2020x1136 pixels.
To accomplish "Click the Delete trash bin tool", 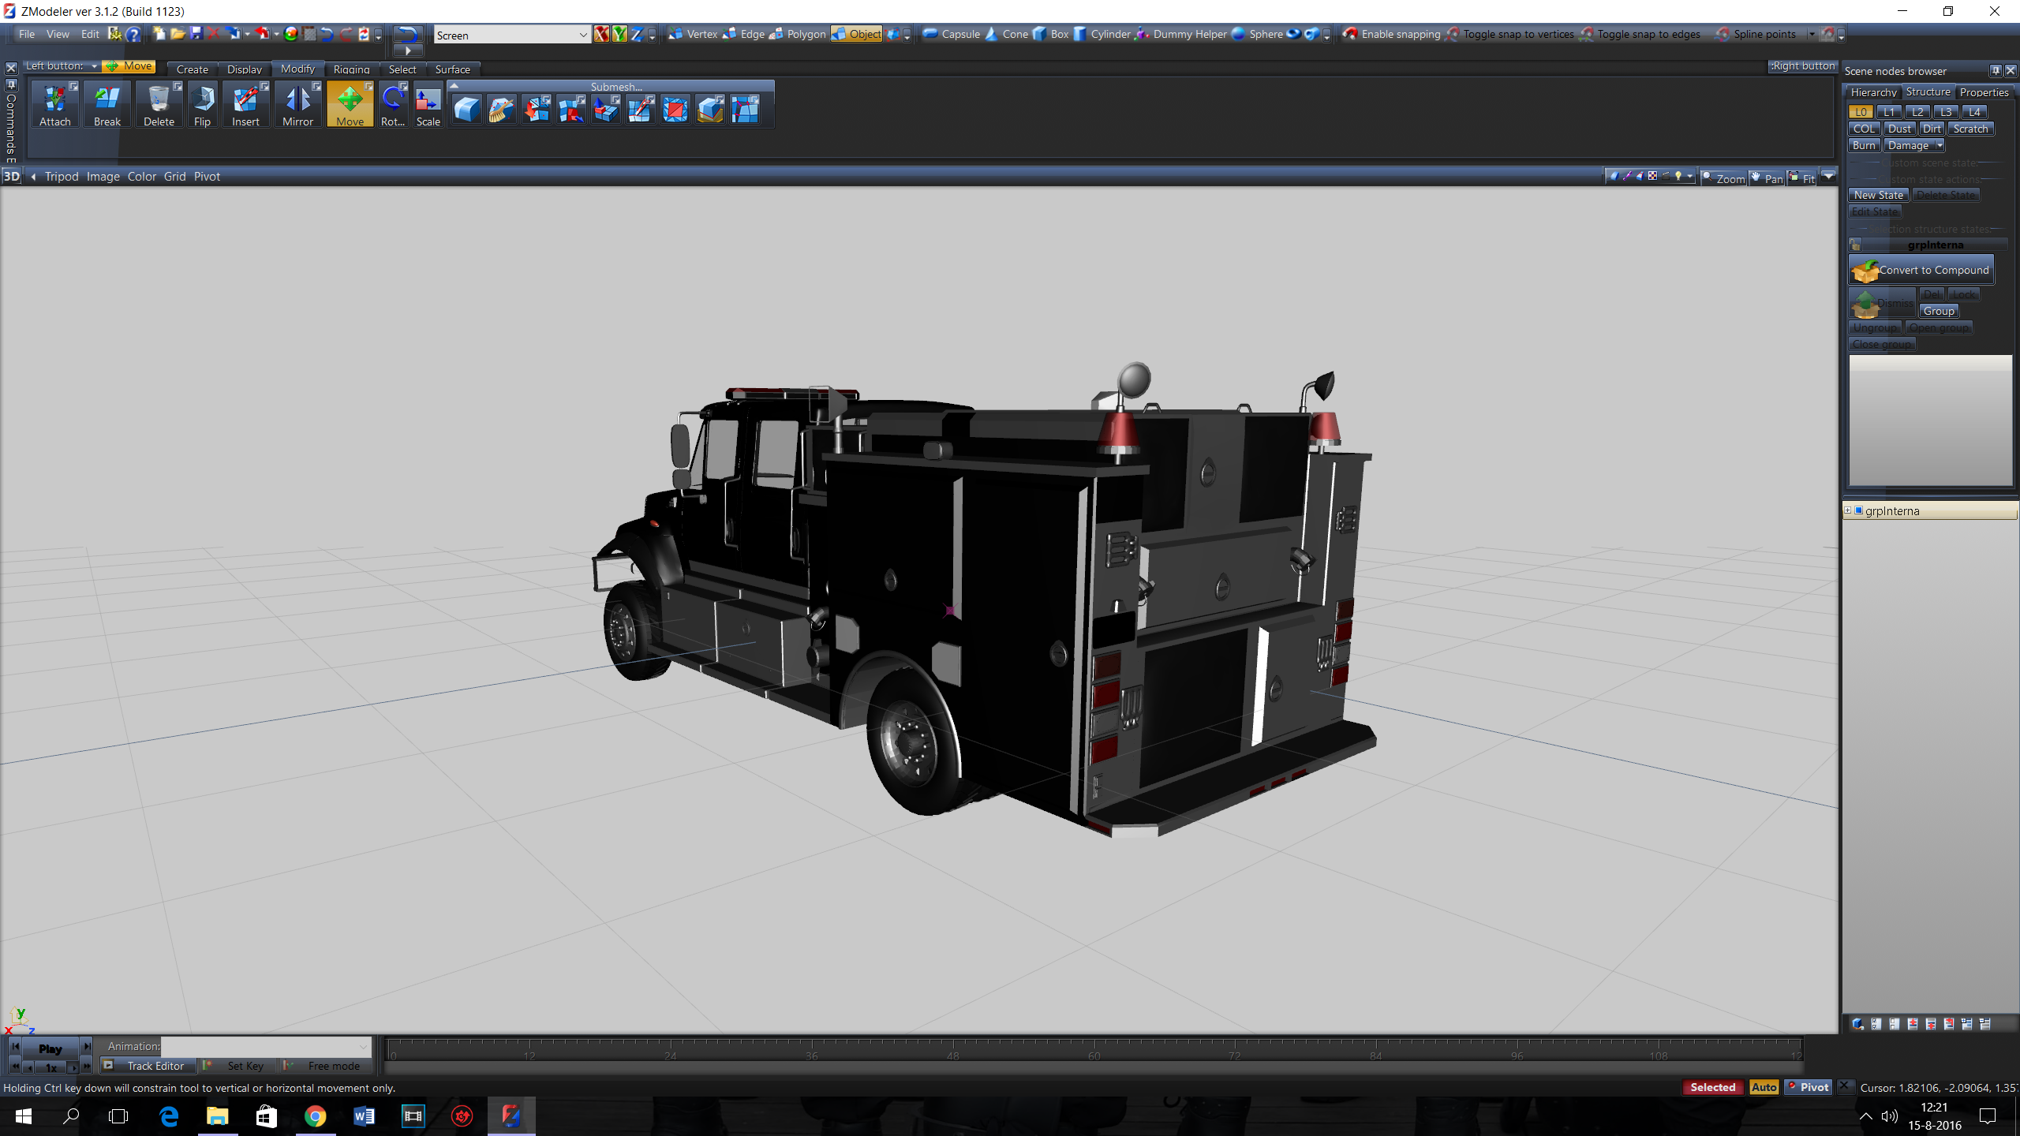I will pos(159,105).
